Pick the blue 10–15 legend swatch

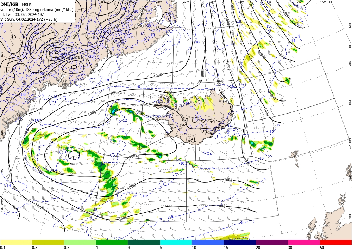pos(208,242)
